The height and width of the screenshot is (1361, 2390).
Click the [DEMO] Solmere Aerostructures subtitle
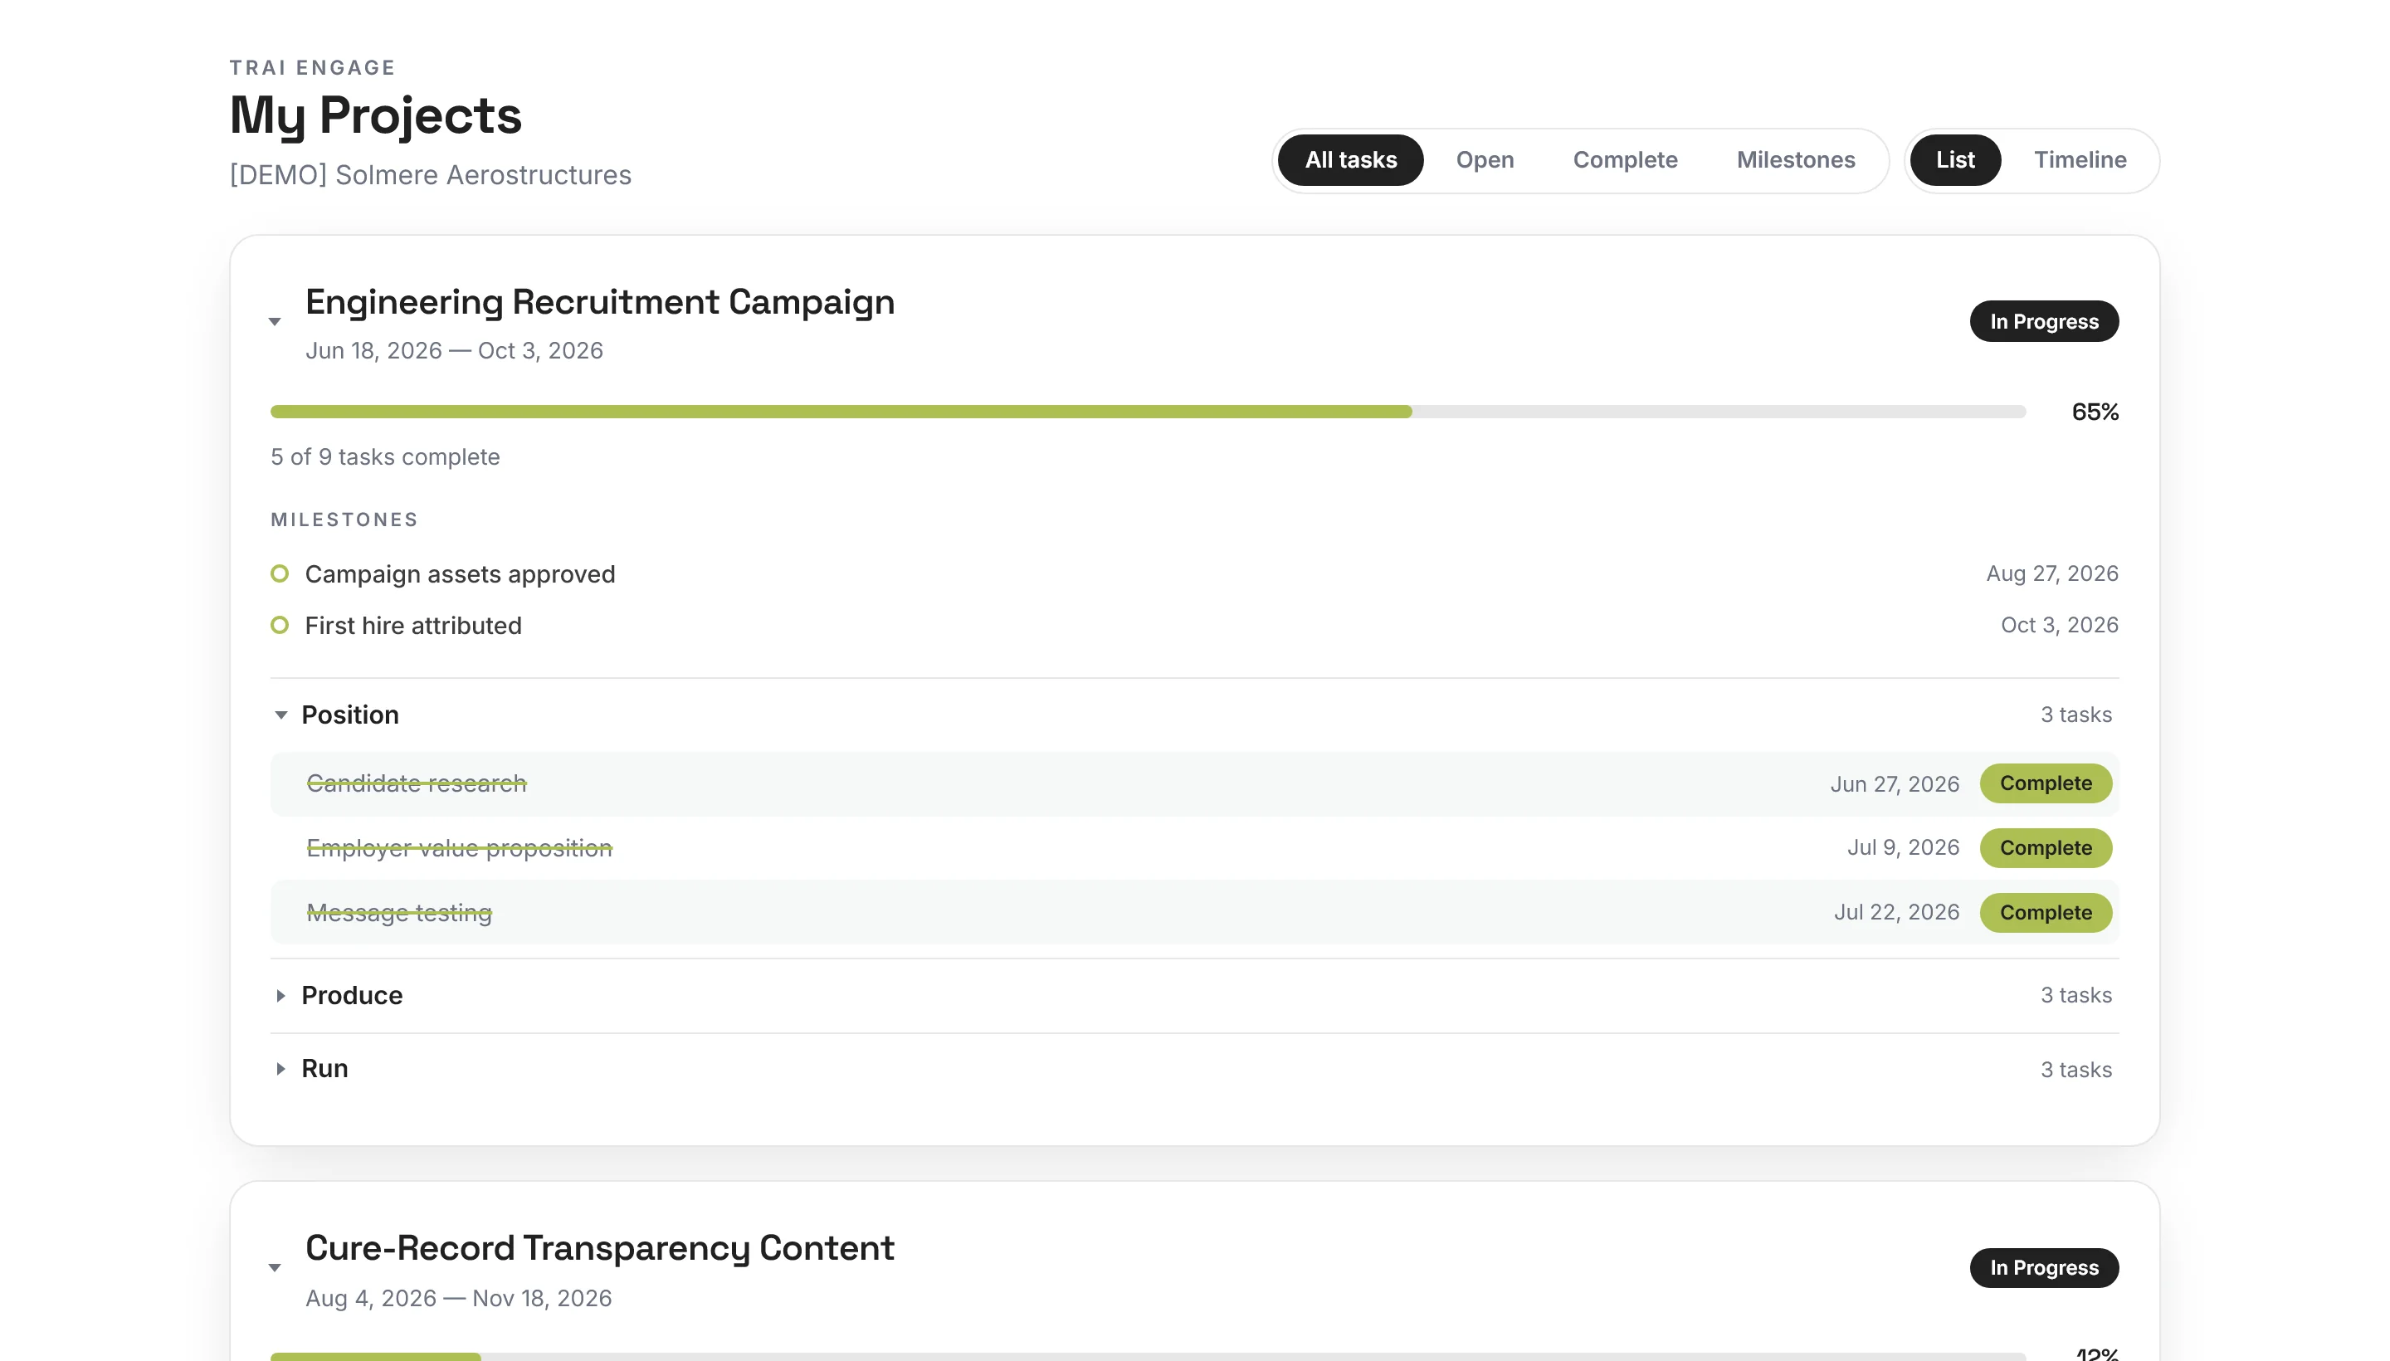[430, 176]
